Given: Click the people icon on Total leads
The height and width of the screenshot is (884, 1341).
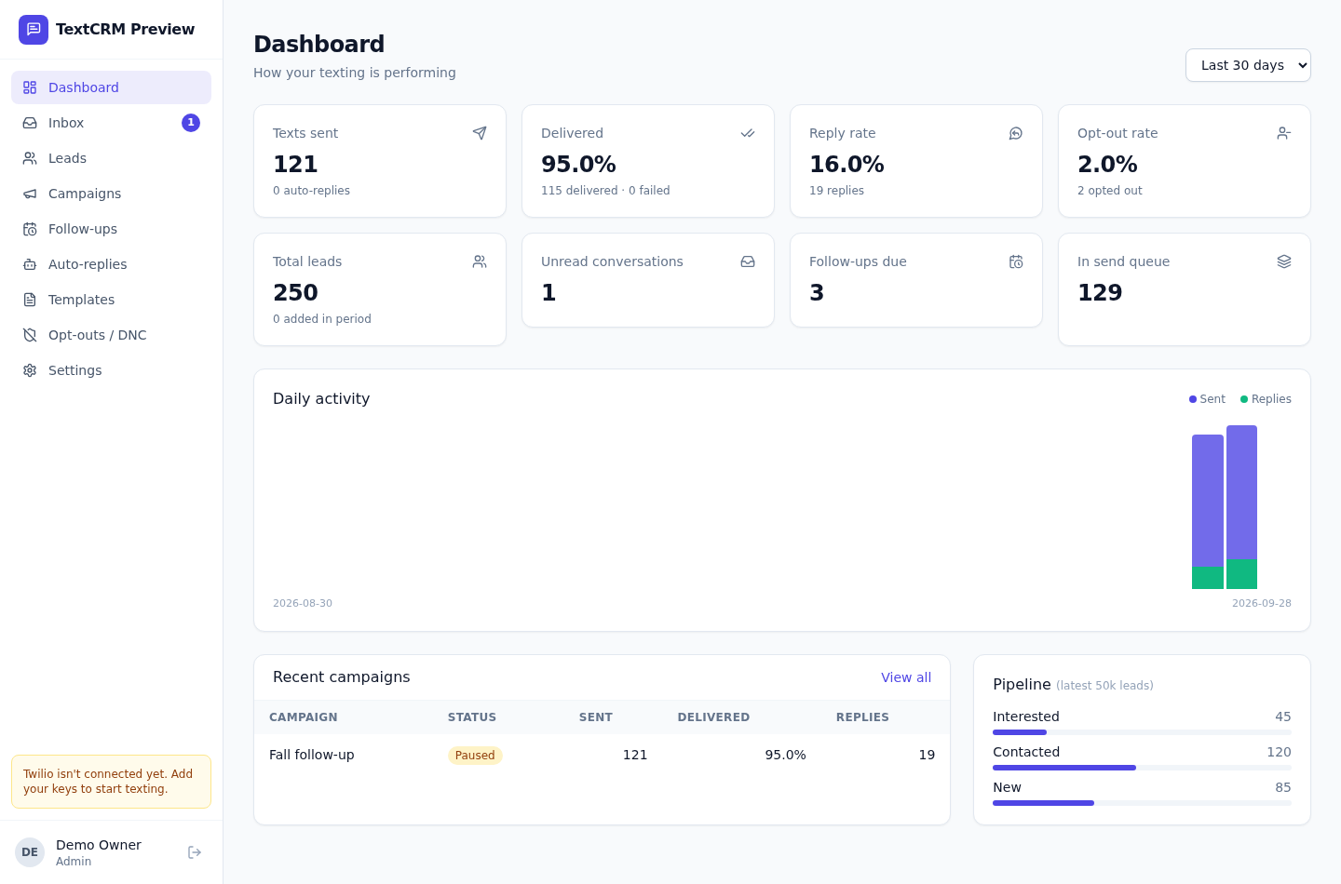Looking at the screenshot, I should tap(480, 261).
